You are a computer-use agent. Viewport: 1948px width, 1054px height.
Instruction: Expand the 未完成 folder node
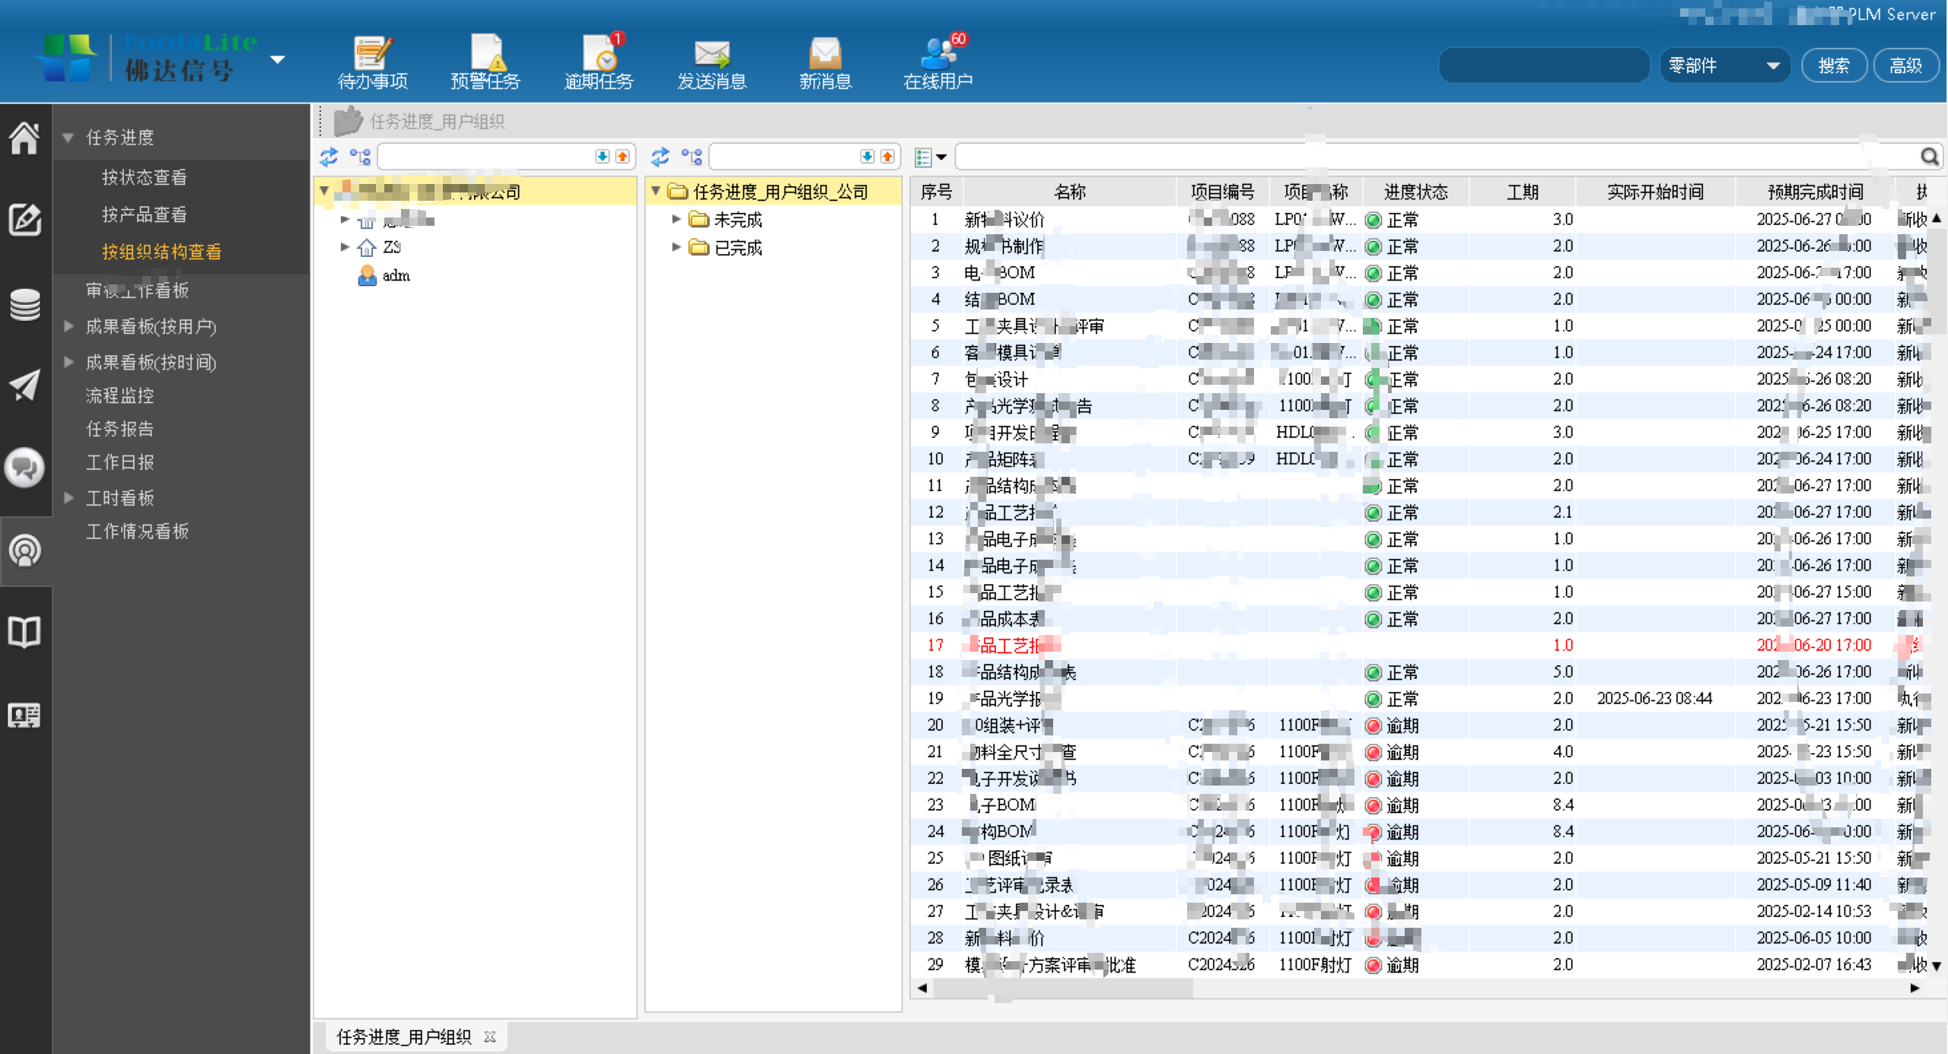pos(676,220)
